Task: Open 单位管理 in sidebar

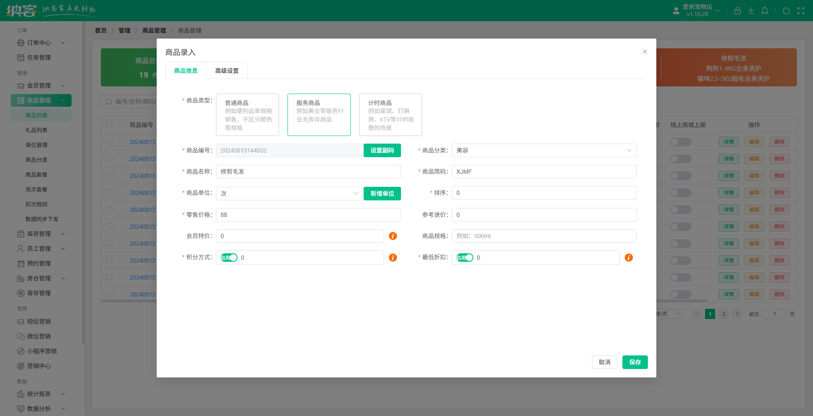Action: [36, 145]
